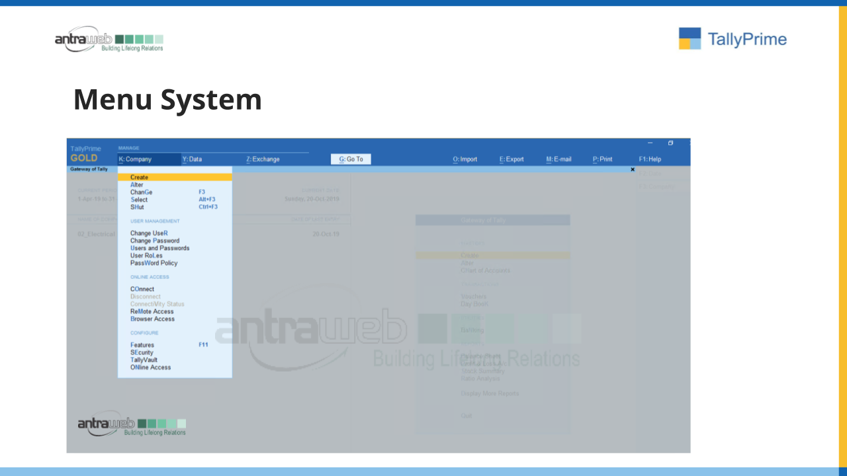Open the M: E-mail menu
This screenshot has height=476, width=847.
coord(558,159)
